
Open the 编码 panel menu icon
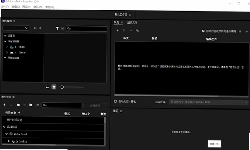[x=121, y=111]
